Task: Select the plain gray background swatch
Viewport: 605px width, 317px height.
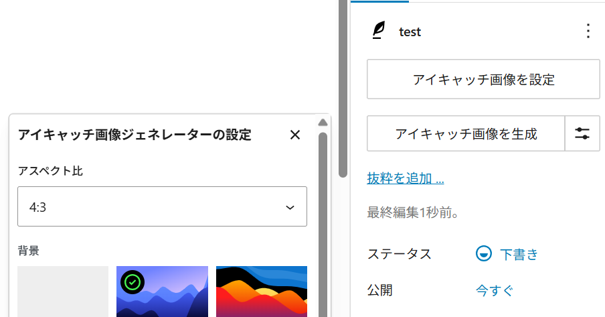Action: 63,292
